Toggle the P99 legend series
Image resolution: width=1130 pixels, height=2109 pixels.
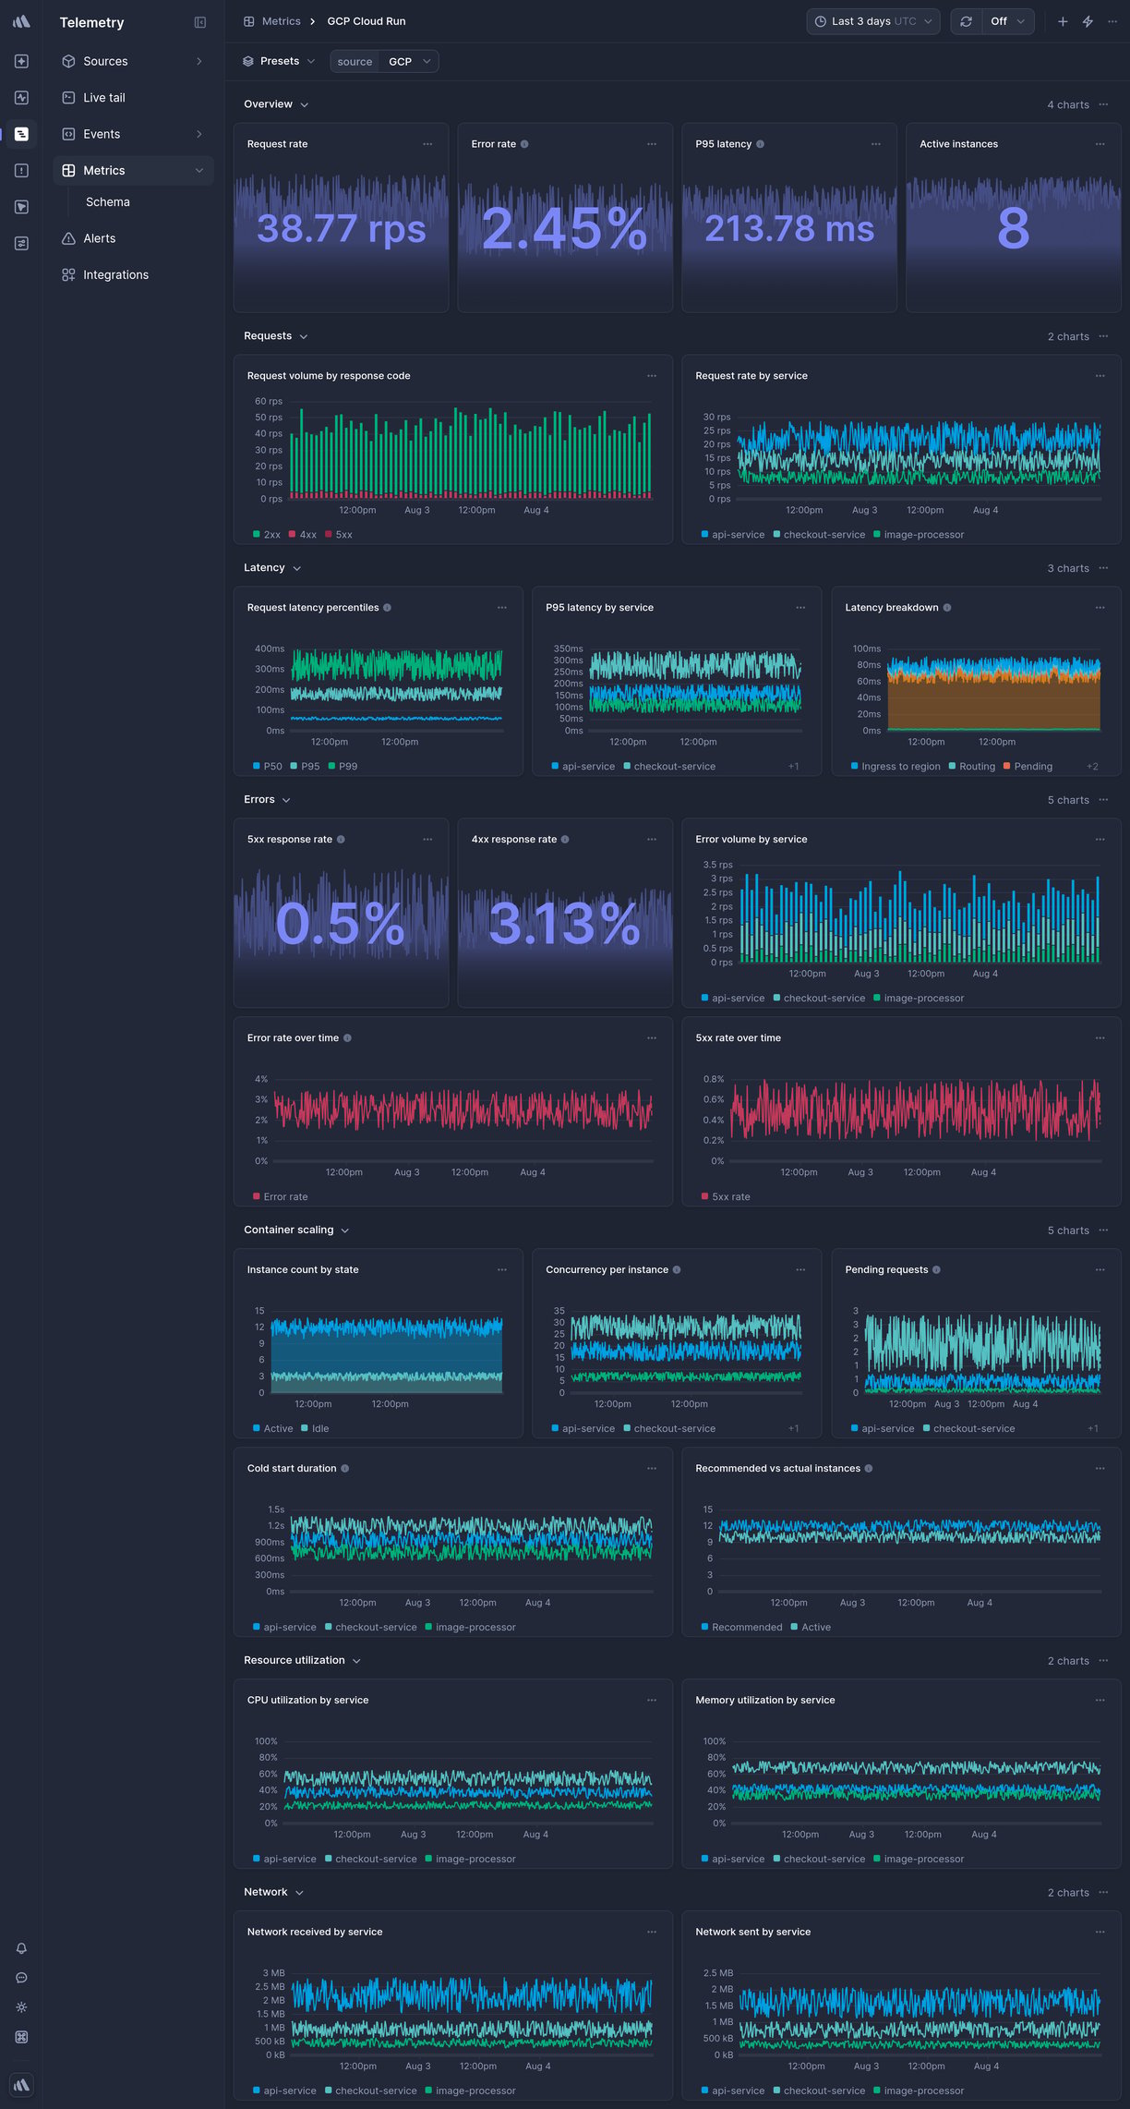pyautogui.click(x=343, y=766)
